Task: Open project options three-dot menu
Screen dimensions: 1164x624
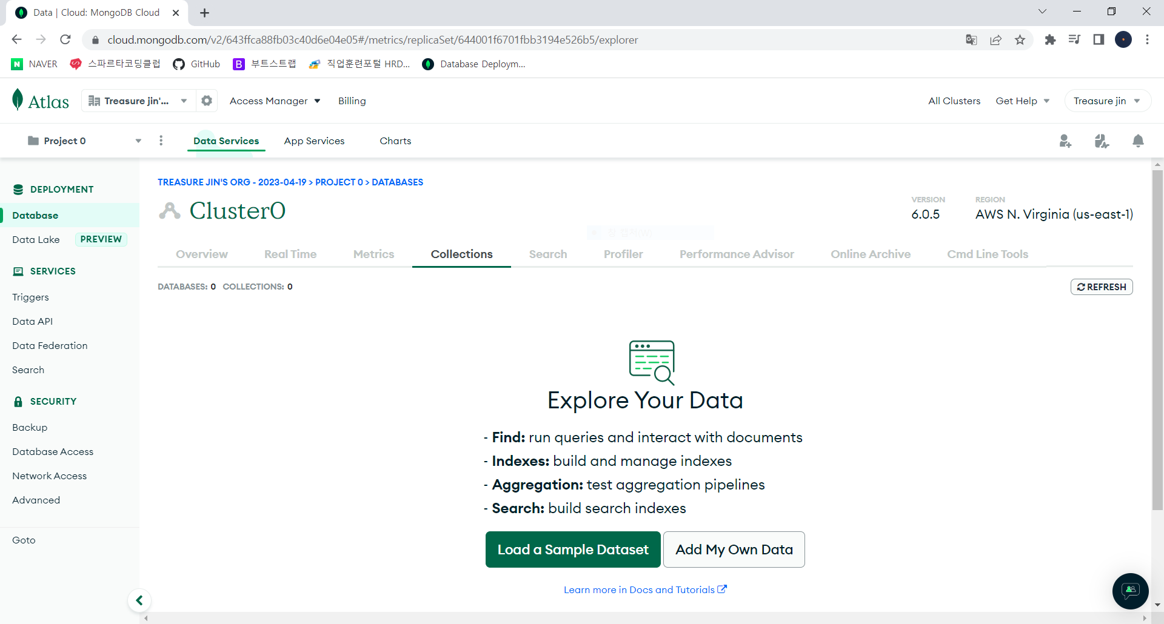Action: tap(161, 141)
